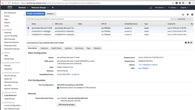Open Security Groups in sidebar
Viewport: 195px width, 110px height.
click(x=10, y=75)
